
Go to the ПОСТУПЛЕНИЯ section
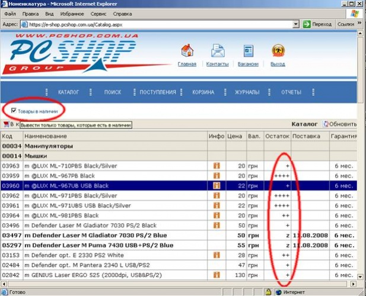click(x=158, y=92)
